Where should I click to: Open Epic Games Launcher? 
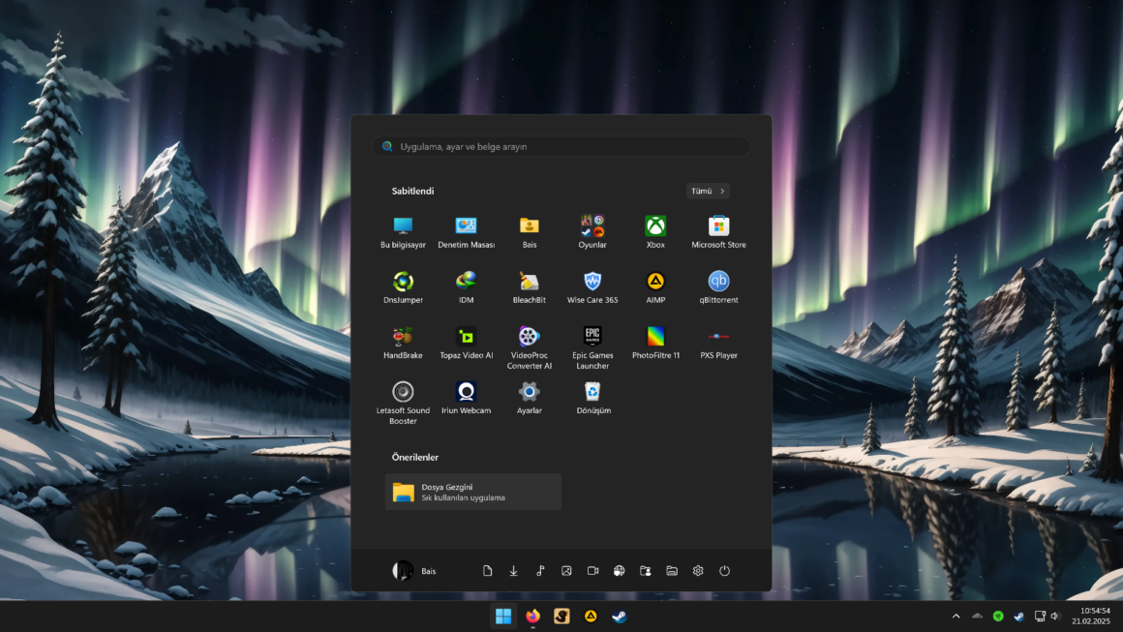(592, 347)
